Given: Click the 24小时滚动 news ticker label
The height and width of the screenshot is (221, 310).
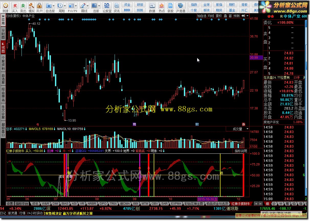Looking at the screenshot, I should (35, 213).
